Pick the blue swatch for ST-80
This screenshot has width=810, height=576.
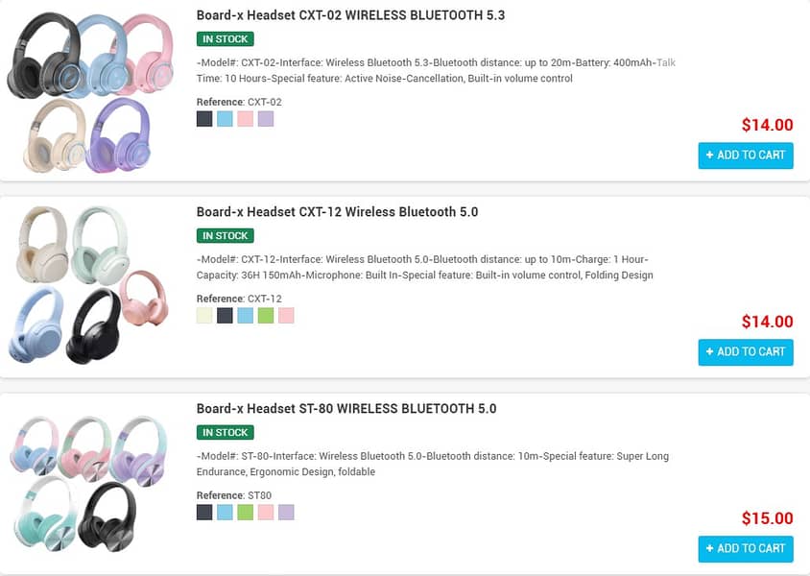[x=225, y=513]
